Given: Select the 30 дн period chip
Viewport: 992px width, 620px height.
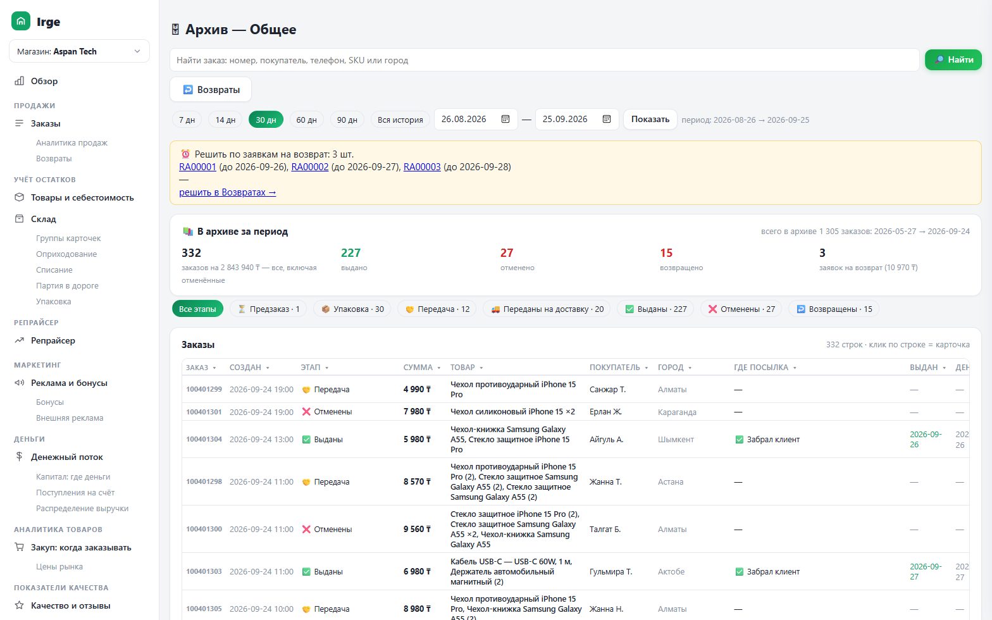Looking at the screenshot, I should (266, 120).
